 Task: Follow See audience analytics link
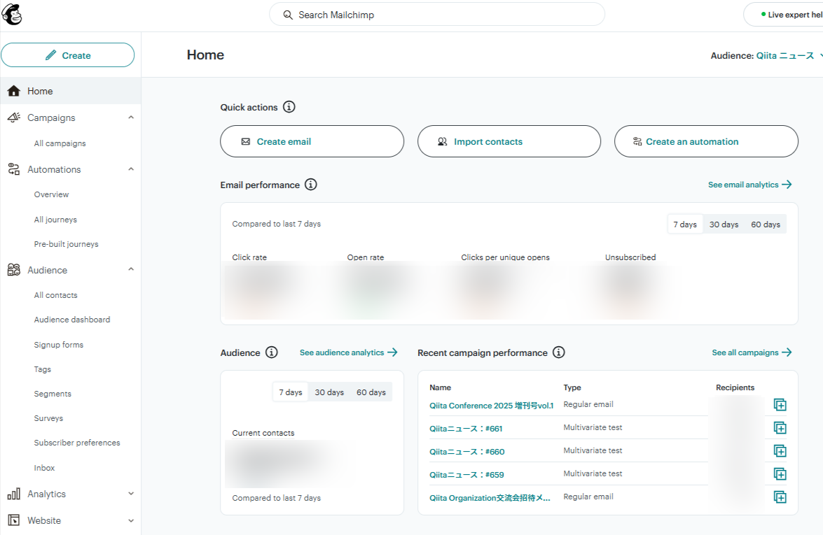click(x=349, y=352)
